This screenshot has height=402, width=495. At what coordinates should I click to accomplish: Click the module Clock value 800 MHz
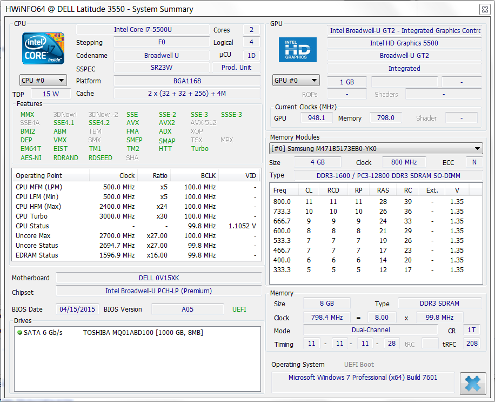(x=404, y=162)
